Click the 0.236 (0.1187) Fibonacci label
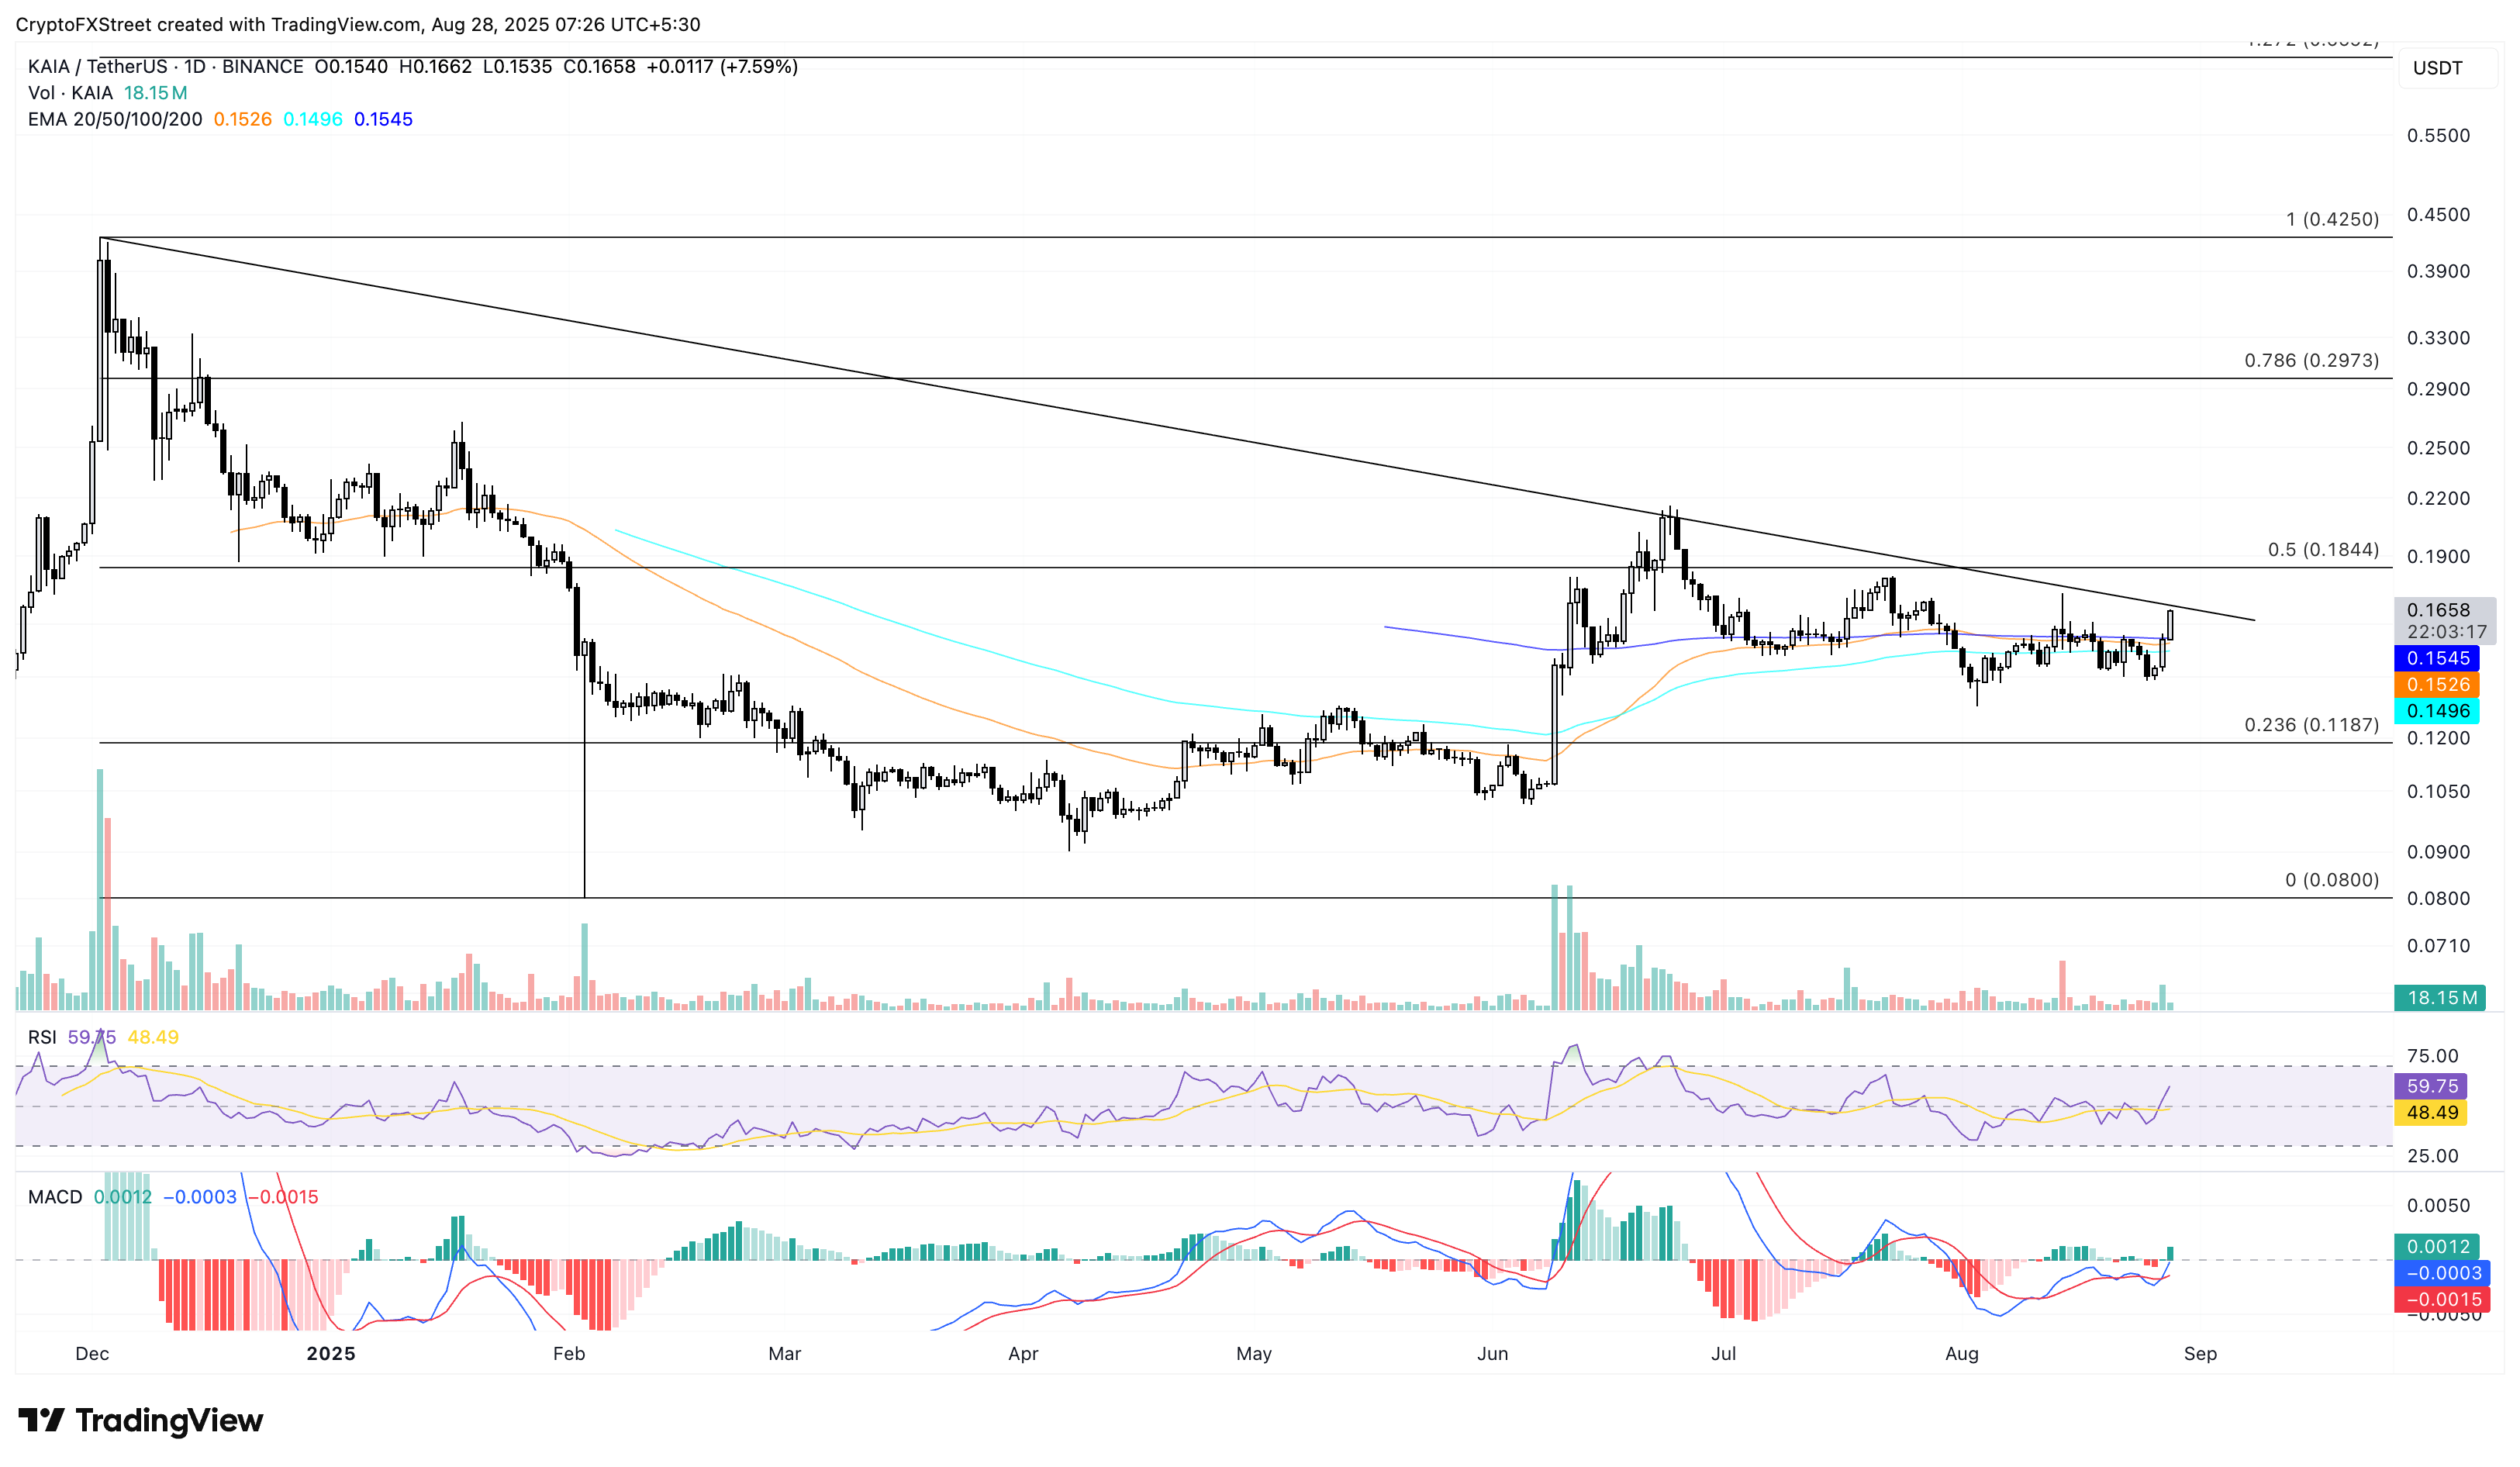The height and width of the screenshot is (1467, 2520). point(2311,725)
